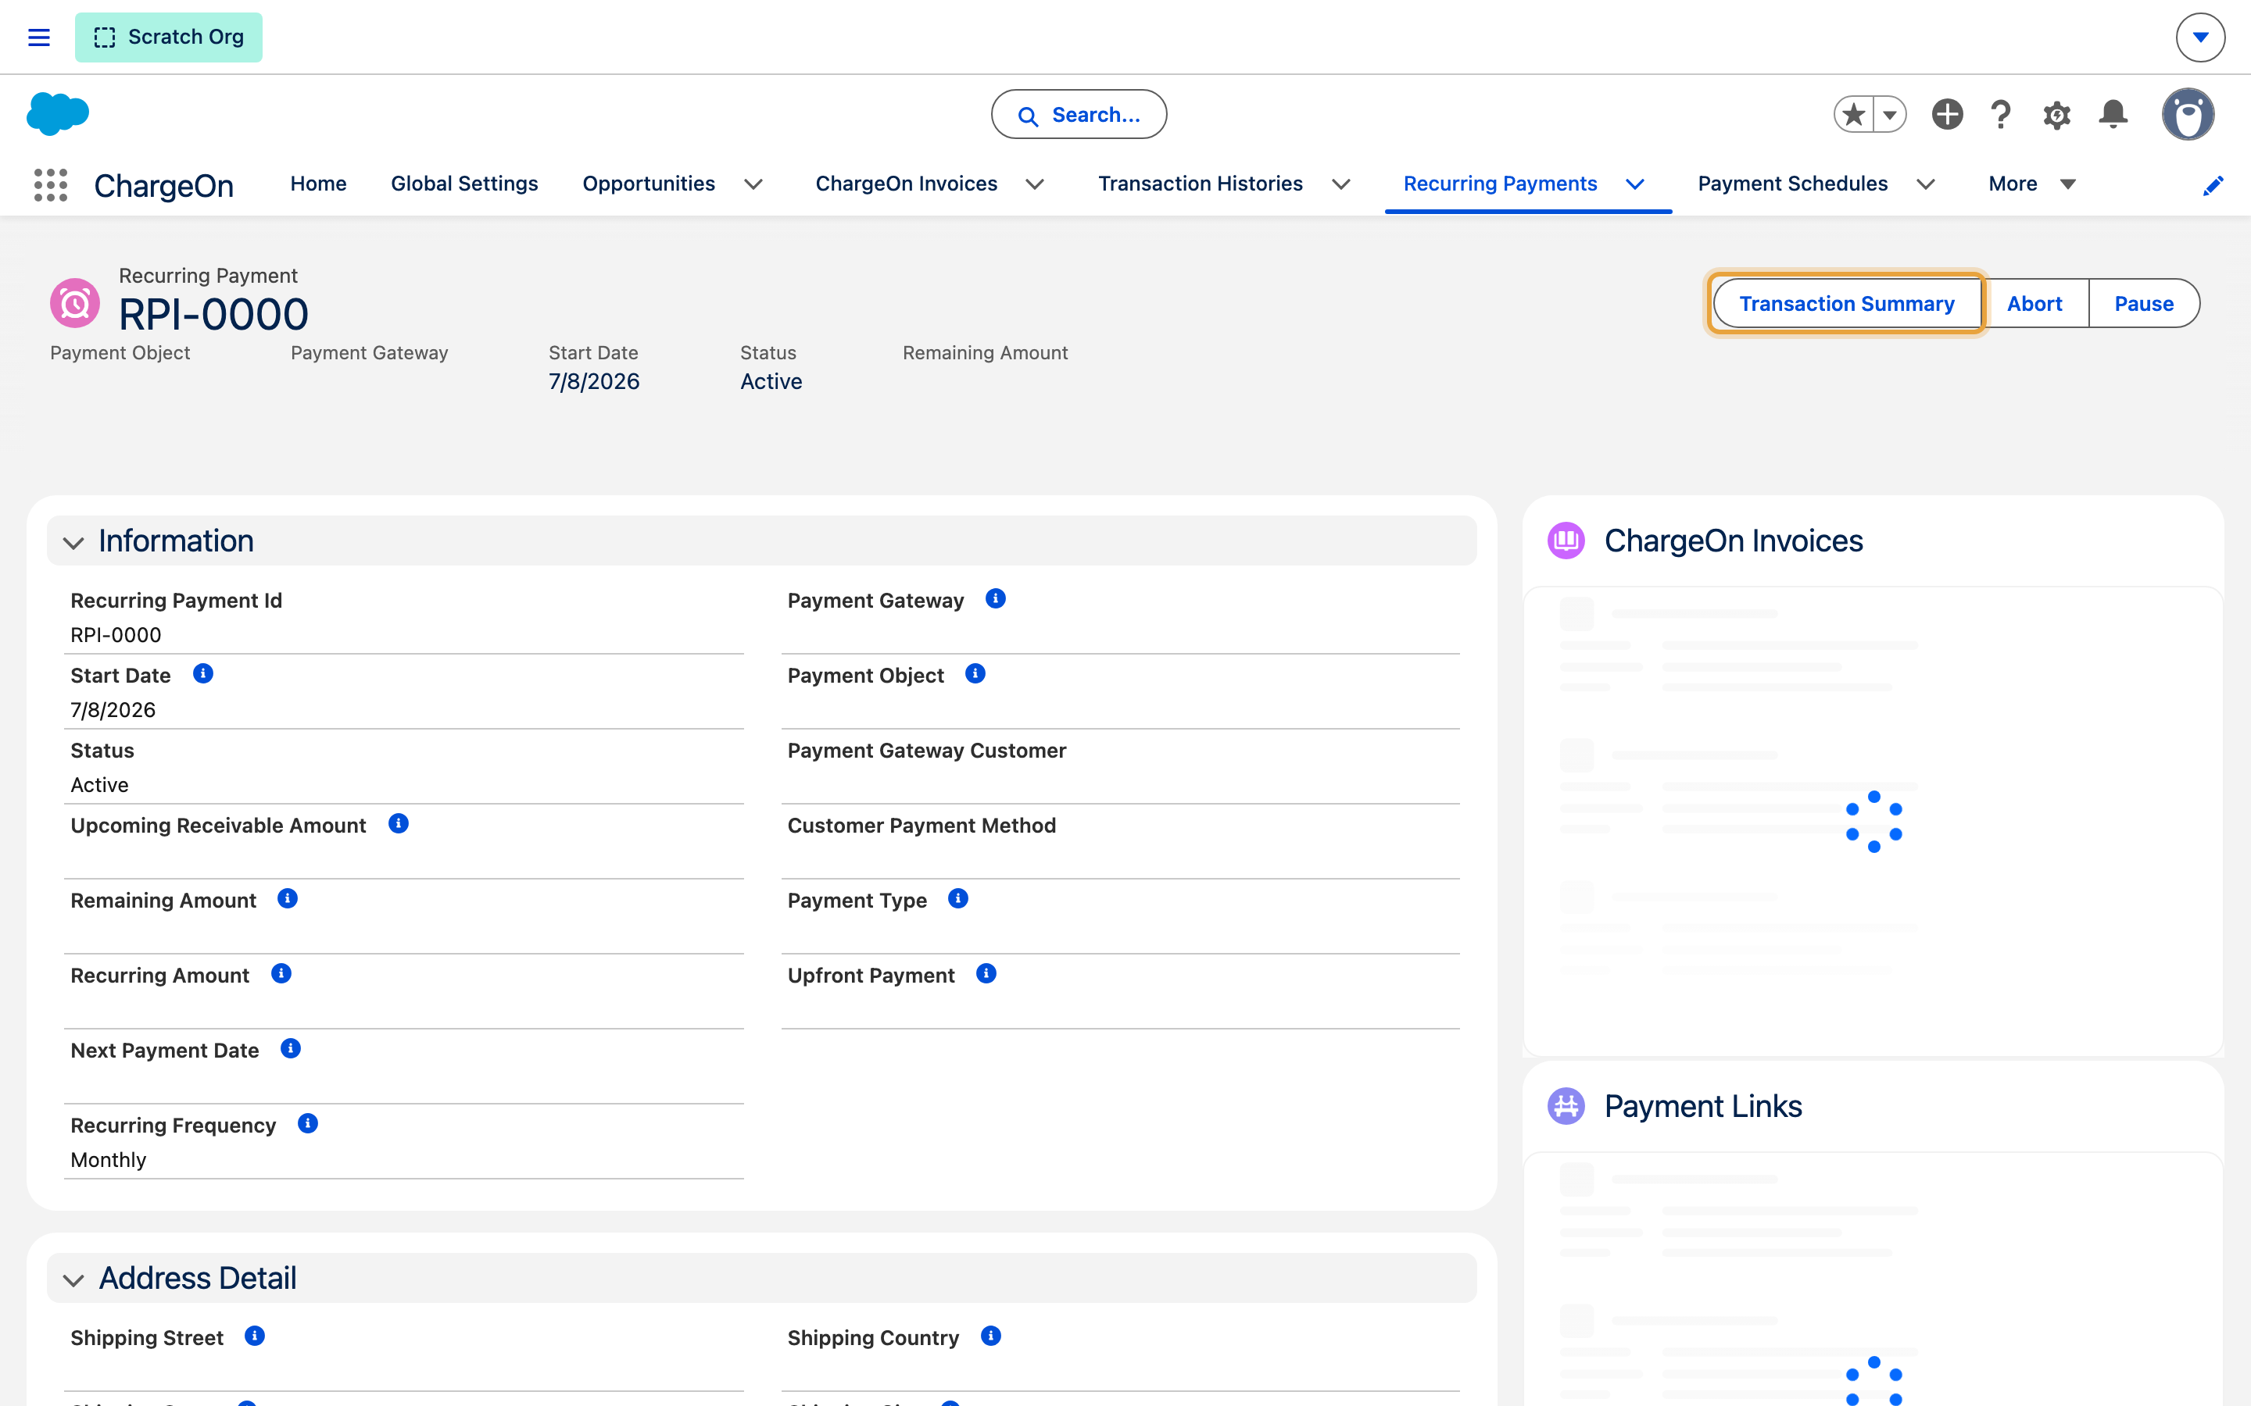This screenshot has height=1406, width=2251.
Task: Click the ChargeOn Invoices card icon
Action: pyautogui.click(x=1566, y=541)
